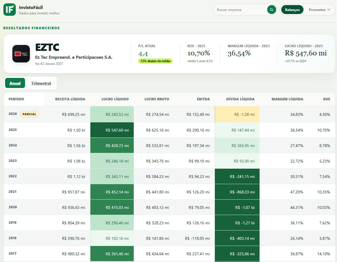Image resolution: width=337 pixels, height=262 pixels.
Task: Sort by Dívida Líquida column header
Action: click(240, 99)
